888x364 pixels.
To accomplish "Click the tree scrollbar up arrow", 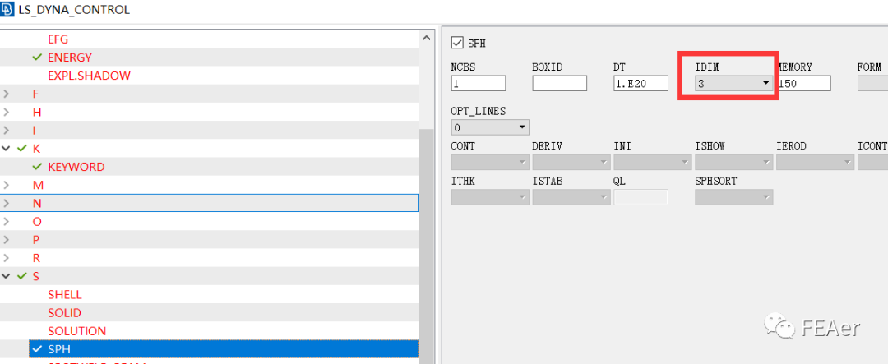I will coord(427,38).
